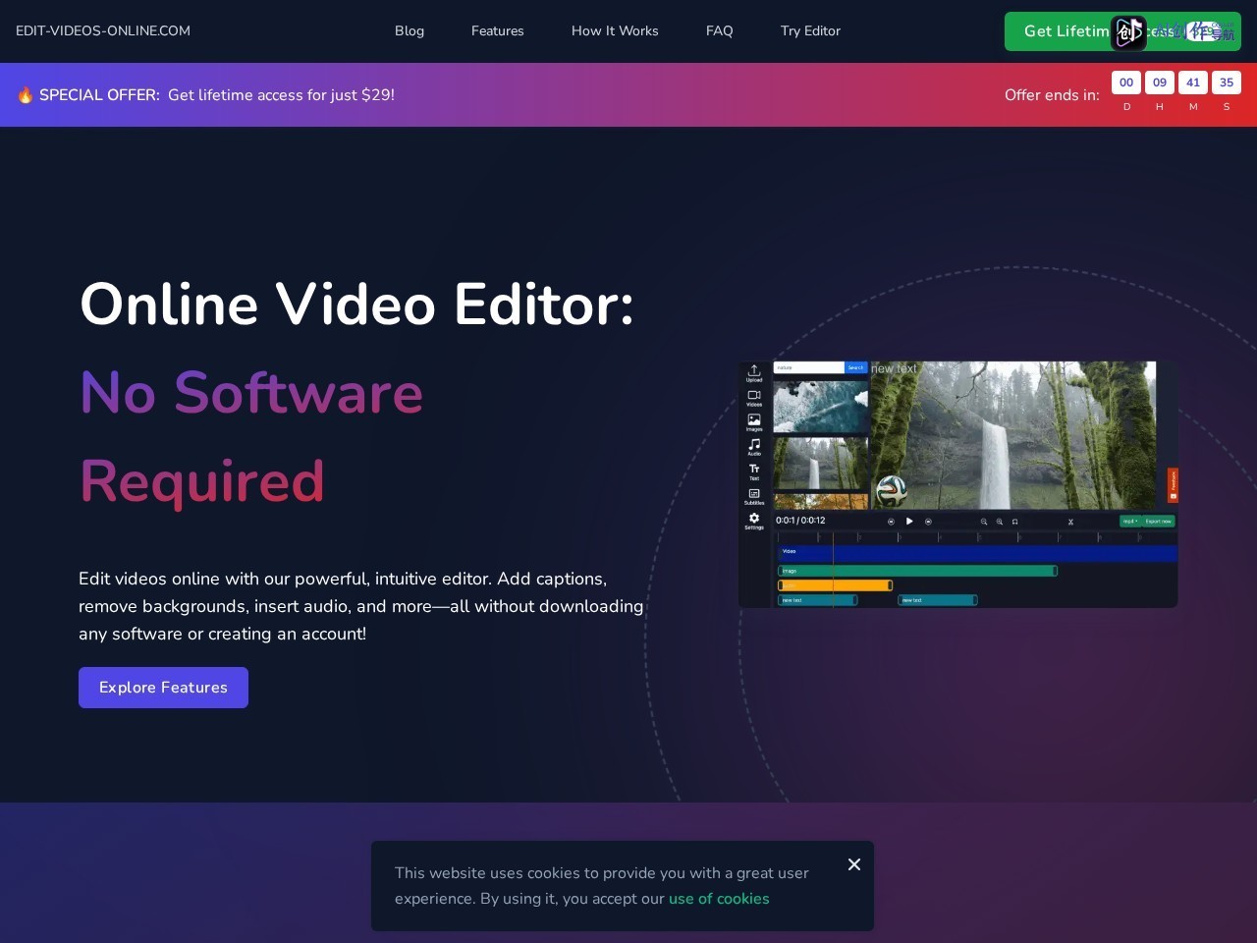This screenshot has width=1257, height=943.
Task: Open Try Editor from the top menu
Action: tap(810, 31)
